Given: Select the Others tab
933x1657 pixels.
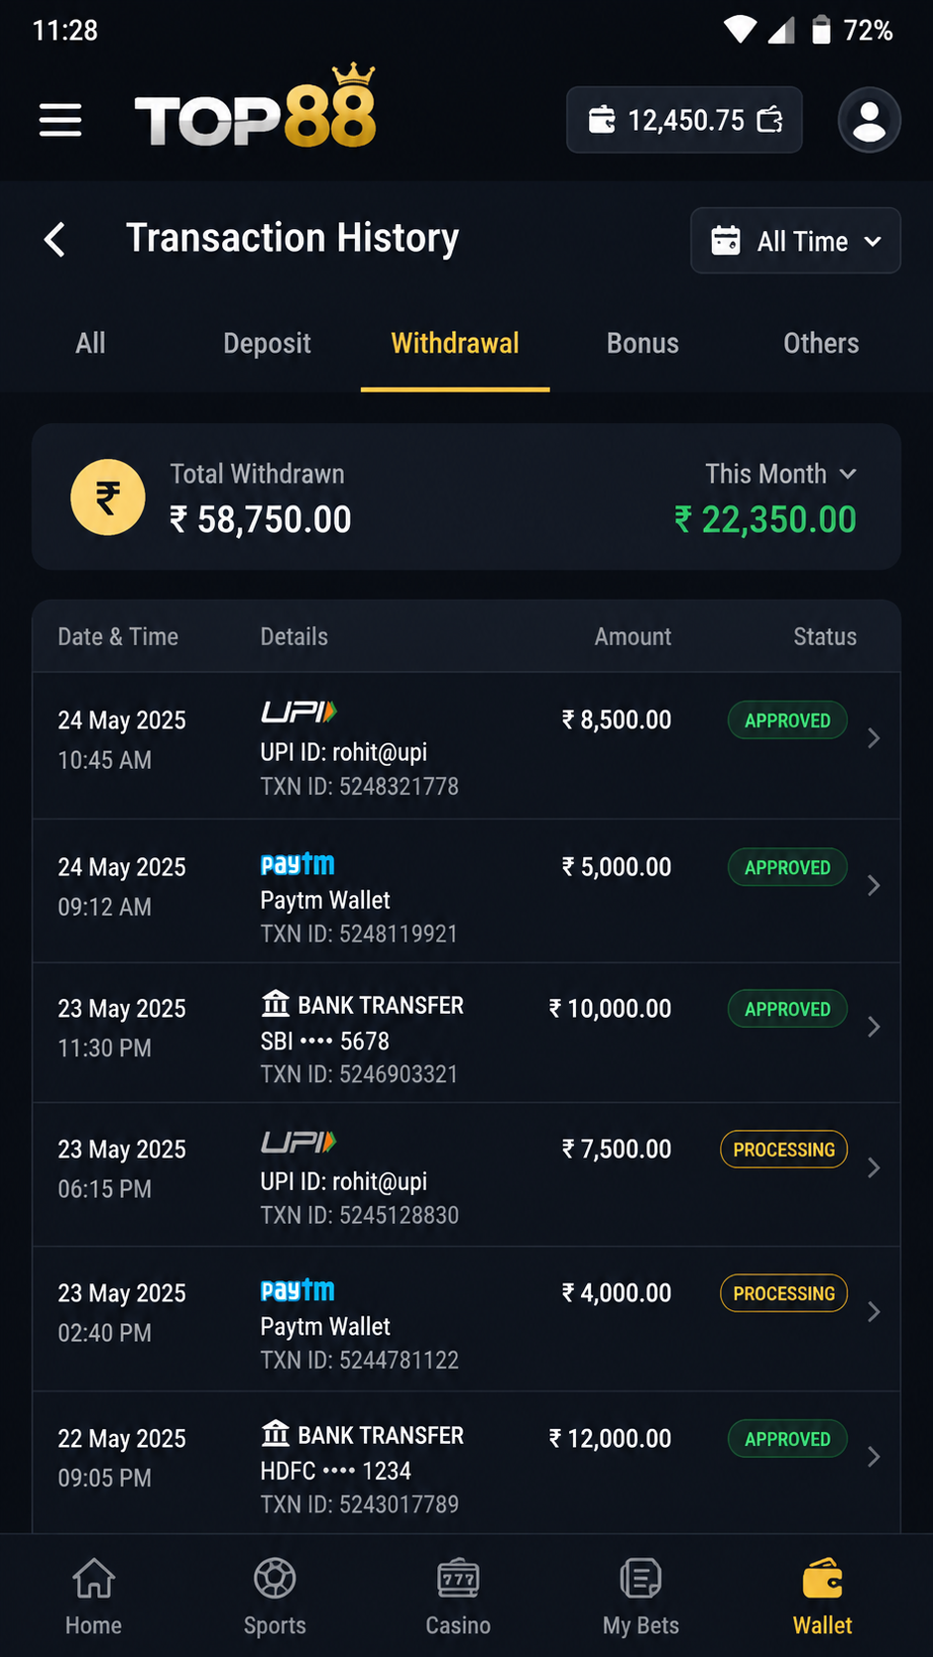Looking at the screenshot, I should 821,343.
